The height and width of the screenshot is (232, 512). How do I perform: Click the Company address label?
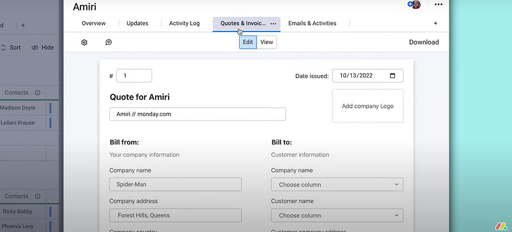click(134, 201)
